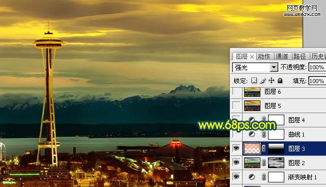The width and height of the screenshot is (326, 187).
Task: Click the 不透明度 100% opacity field
Action: [x=317, y=67]
